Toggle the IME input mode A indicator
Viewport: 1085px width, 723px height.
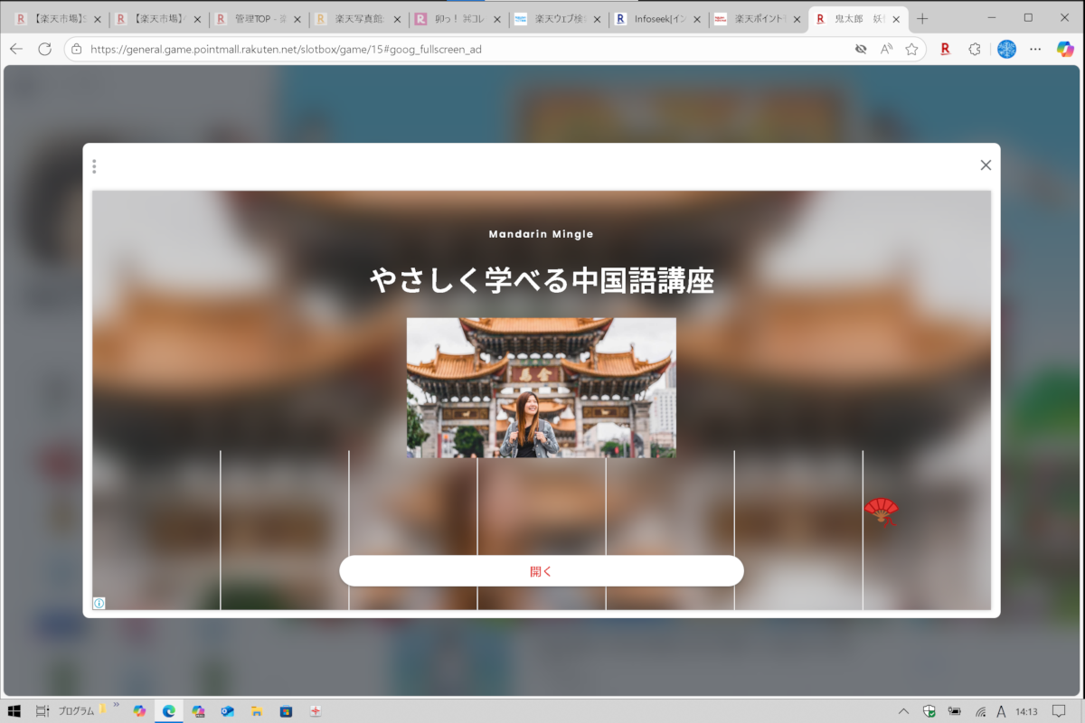[x=1001, y=711]
